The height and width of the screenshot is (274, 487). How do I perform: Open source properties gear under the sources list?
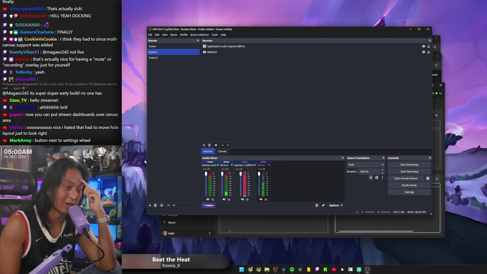coord(216,145)
